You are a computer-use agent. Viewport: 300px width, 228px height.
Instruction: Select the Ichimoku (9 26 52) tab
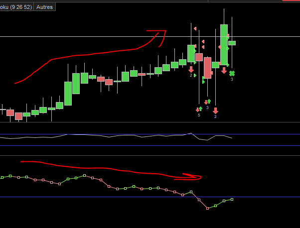tap(16, 7)
